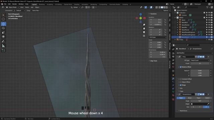The height and width of the screenshot is (120, 214).
Task: Enable the Constant Offset checkbox
Action: (181, 79)
